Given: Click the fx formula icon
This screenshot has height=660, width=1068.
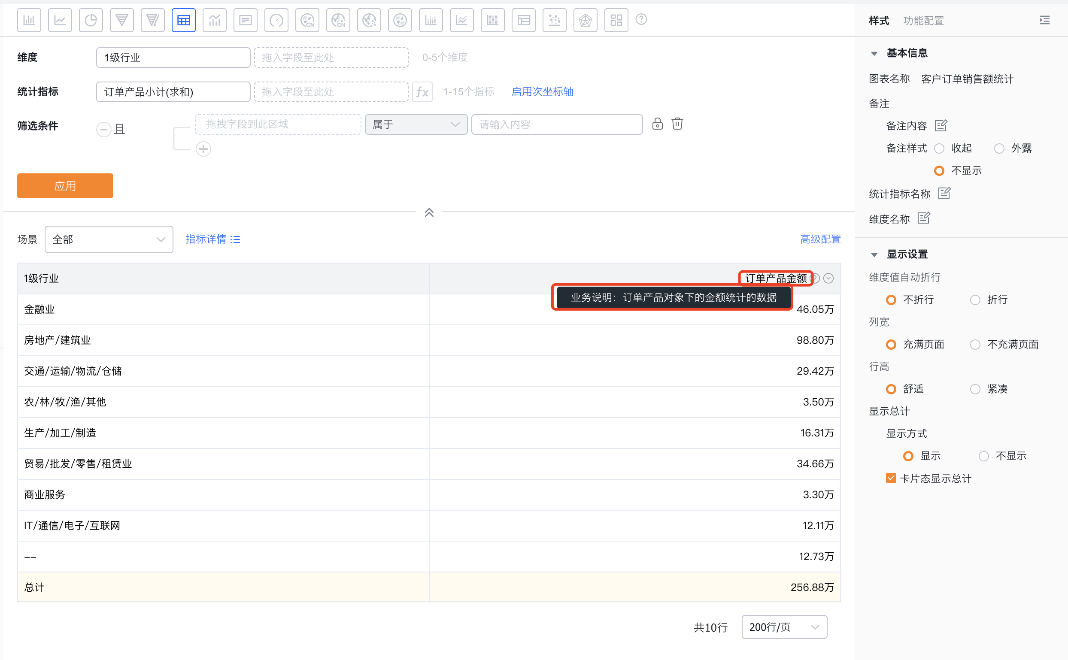Looking at the screenshot, I should [x=422, y=92].
